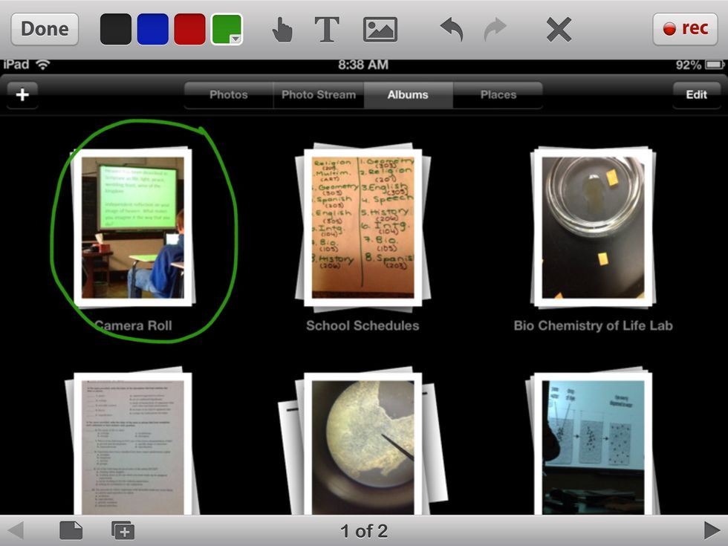The image size is (728, 546).
Task: Start recording with the rec button
Action: pos(685,29)
